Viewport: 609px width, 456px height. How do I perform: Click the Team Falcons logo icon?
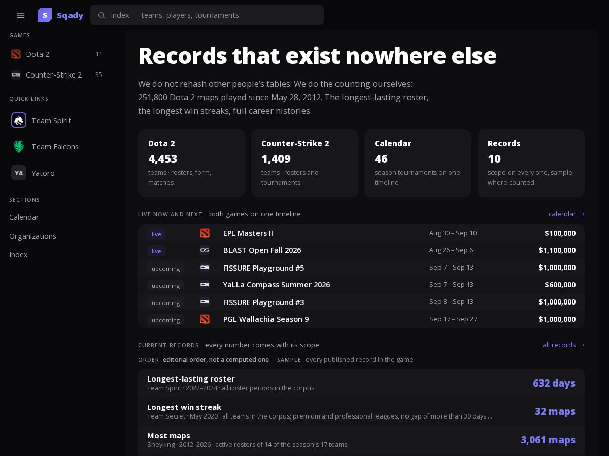point(19,146)
